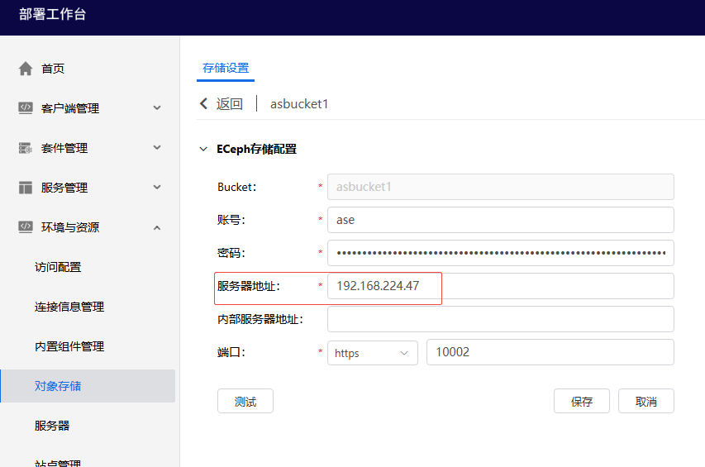705x467 pixels.
Task: Collapse the ECeph存储配置 section
Action: (203, 150)
